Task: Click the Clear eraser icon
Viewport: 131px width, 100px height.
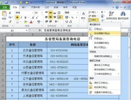Action: pos(102,20)
